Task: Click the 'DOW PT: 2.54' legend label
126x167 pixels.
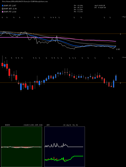Action: point(10,12)
